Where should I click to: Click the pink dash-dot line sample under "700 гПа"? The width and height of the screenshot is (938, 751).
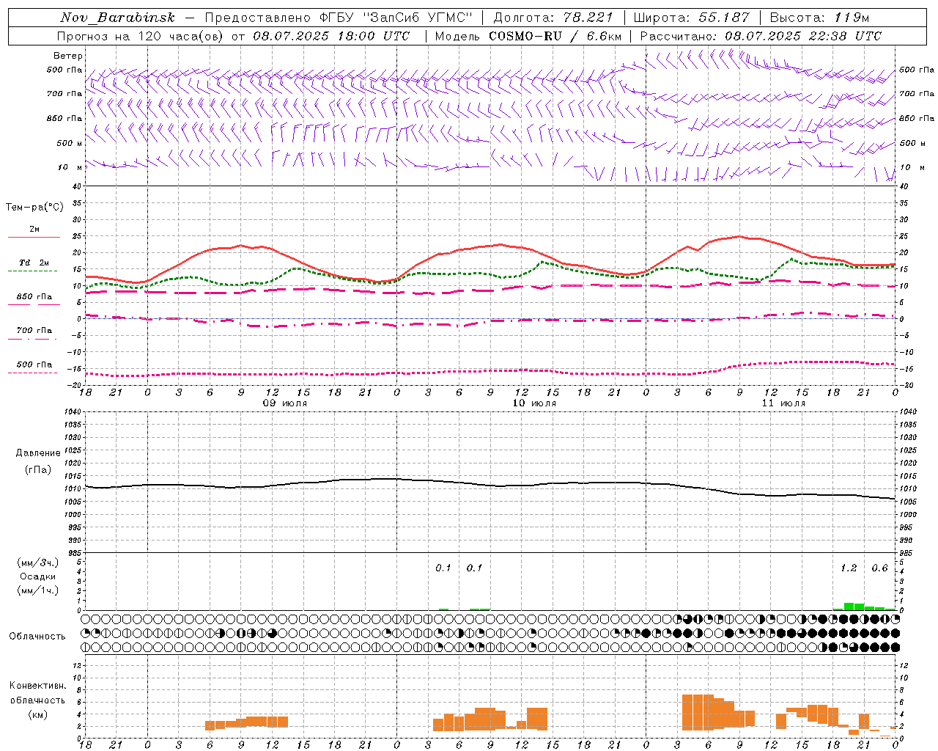32,339
